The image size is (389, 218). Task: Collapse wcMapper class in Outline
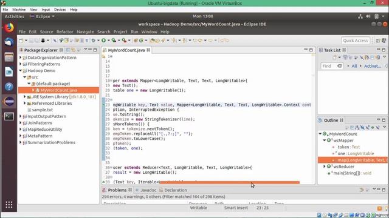[x=324, y=140]
